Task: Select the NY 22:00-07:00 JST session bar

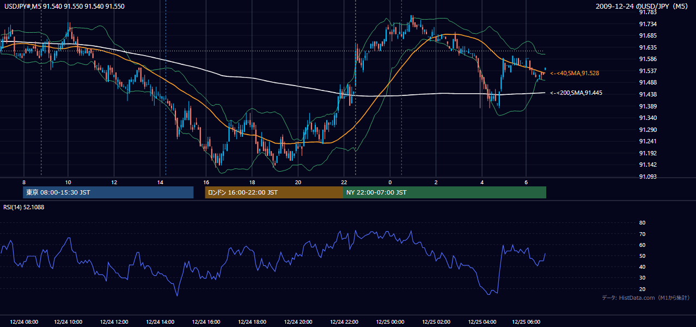Action: tap(444, 192)
